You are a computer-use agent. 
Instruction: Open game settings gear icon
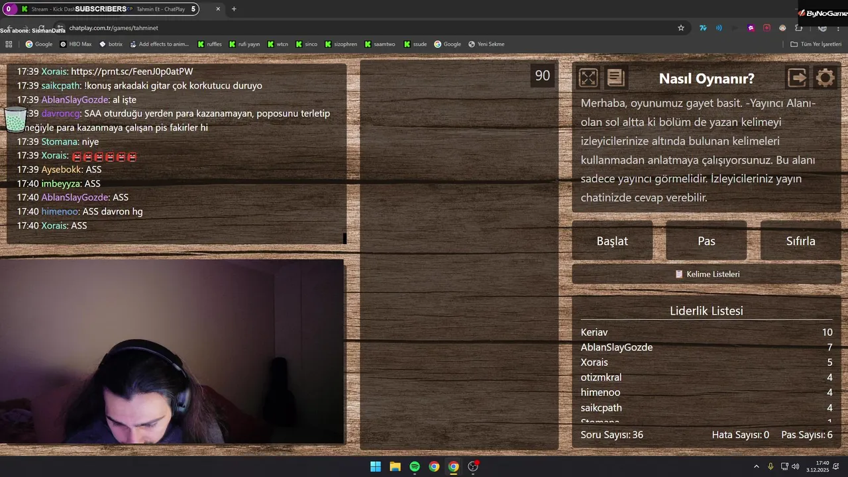[825, 78]
